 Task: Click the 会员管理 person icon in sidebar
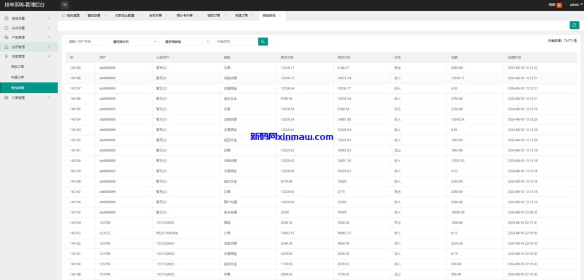pyautogui.click(x=6, y=47)
